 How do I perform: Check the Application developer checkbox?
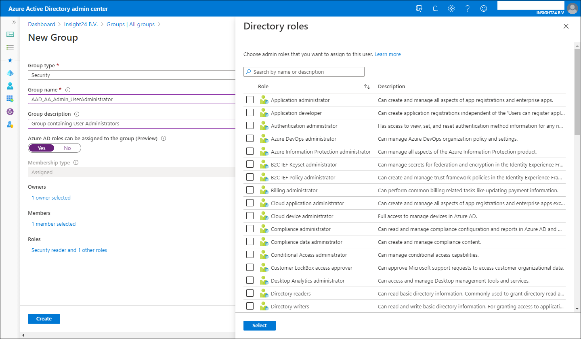pos(250,112)
